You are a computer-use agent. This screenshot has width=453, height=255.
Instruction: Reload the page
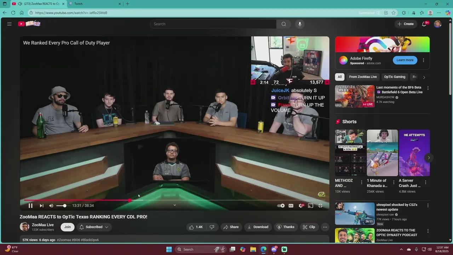coord(13,13)
